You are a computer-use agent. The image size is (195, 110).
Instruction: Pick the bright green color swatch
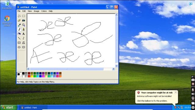pyautogui.click(x=35, y=76)
